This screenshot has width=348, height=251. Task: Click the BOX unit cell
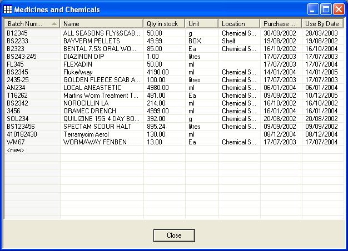pyautogui.click(x=202, y=41)
